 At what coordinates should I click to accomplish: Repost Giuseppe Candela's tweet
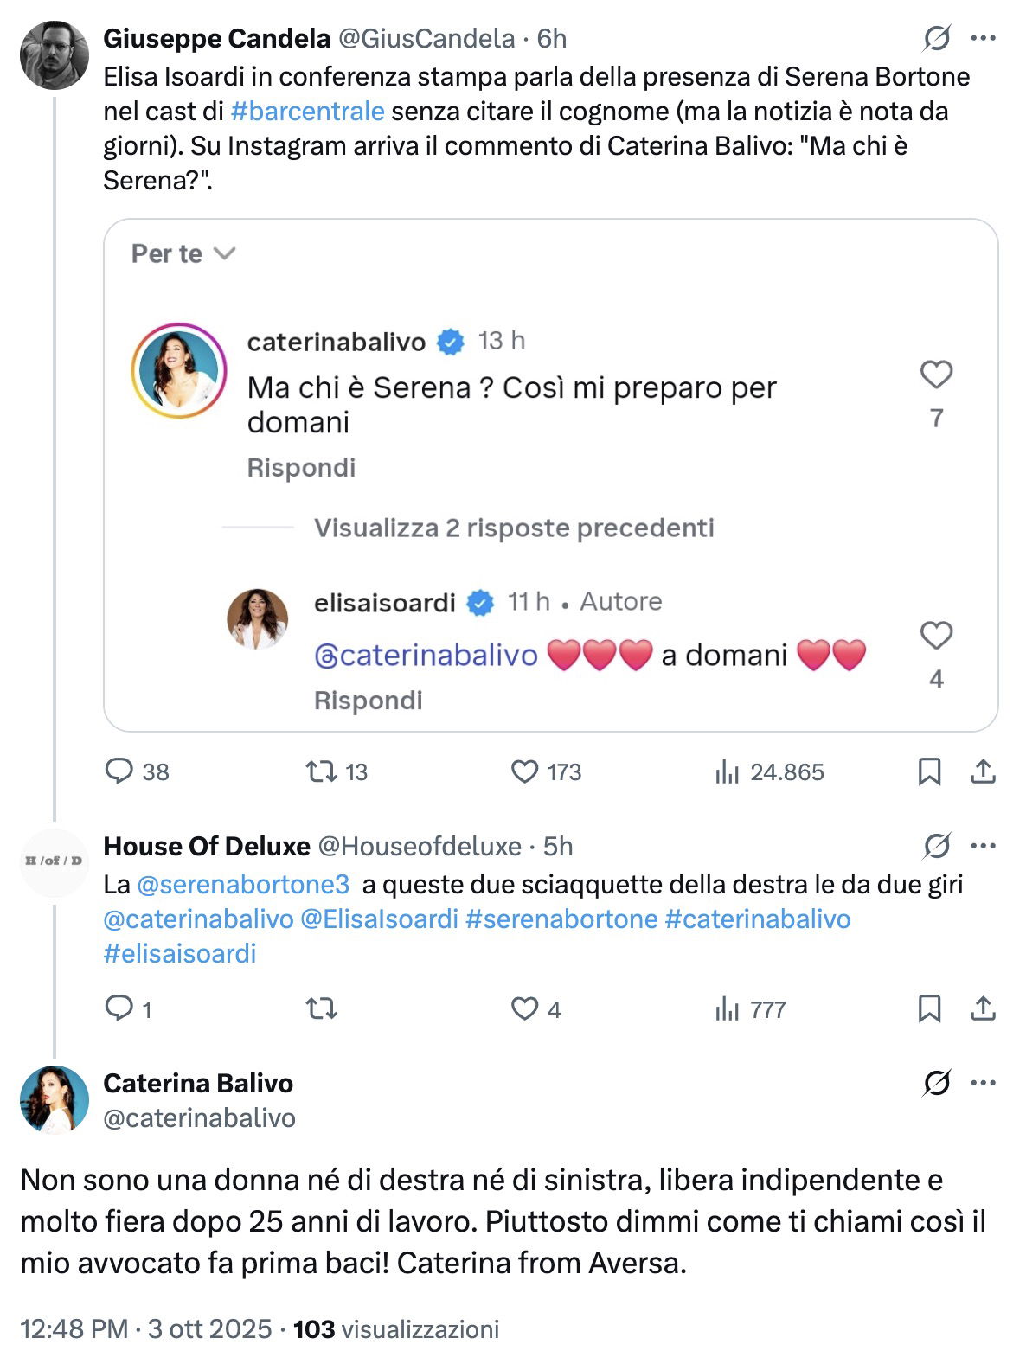(x=322, y=771)
